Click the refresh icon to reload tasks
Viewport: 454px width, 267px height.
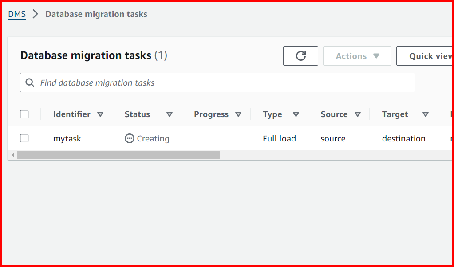pyautogui.click(x=300, y=55)
